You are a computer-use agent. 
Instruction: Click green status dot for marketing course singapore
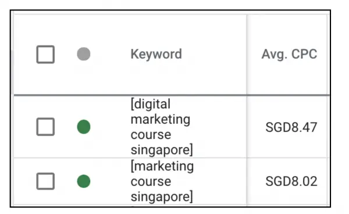[84, 181]
